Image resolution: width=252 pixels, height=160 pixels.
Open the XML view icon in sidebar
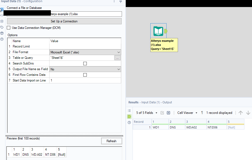pyautogui.click(x=2, y=15)
